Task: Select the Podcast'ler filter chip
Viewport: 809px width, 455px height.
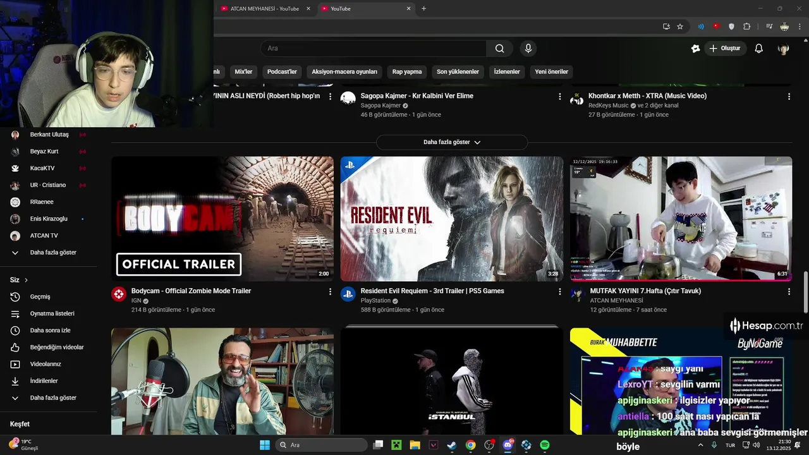Action: pos(282,72)
